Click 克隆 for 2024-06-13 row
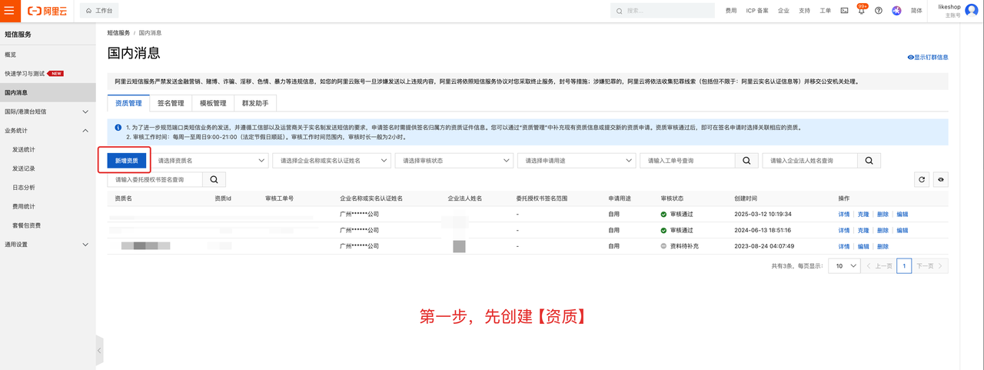984x370 pixels. tap(863, 230)
